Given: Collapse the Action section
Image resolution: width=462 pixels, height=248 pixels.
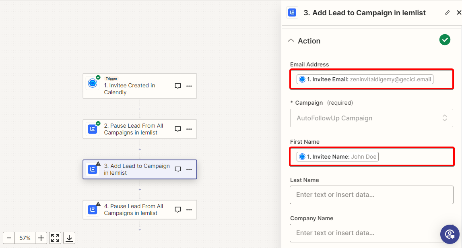Looking at the screenshot, I should pyautogui.click(x=291, y=41).
